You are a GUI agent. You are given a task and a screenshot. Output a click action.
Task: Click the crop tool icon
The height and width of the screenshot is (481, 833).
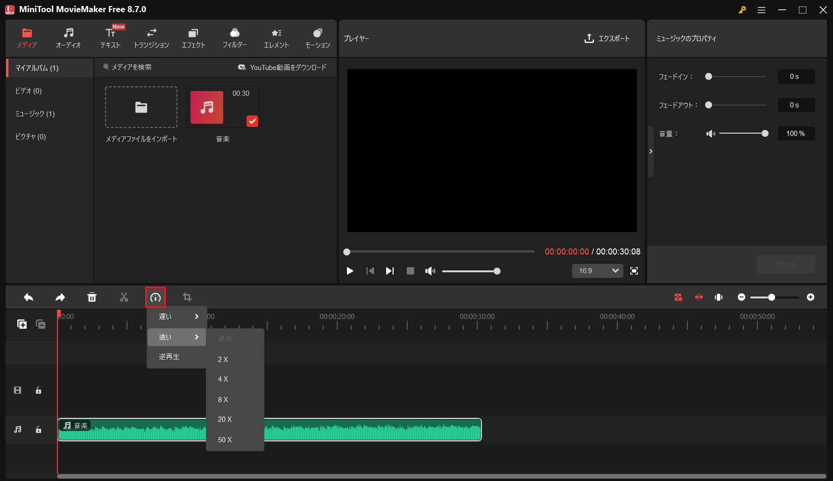(187, 297)
